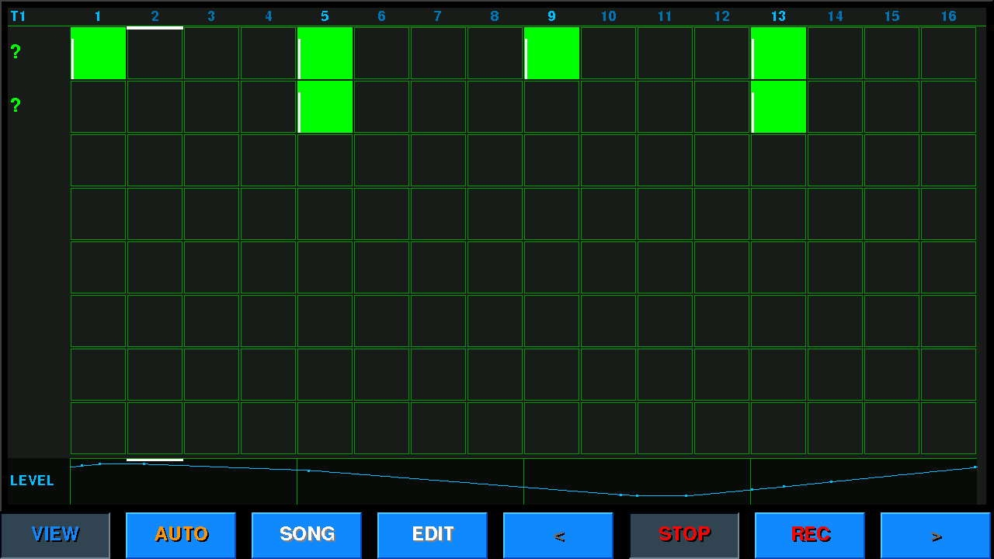The image size is (994, 559).
Task: Click the LEVEL curve lowest point near step 11
Action: 637,495
